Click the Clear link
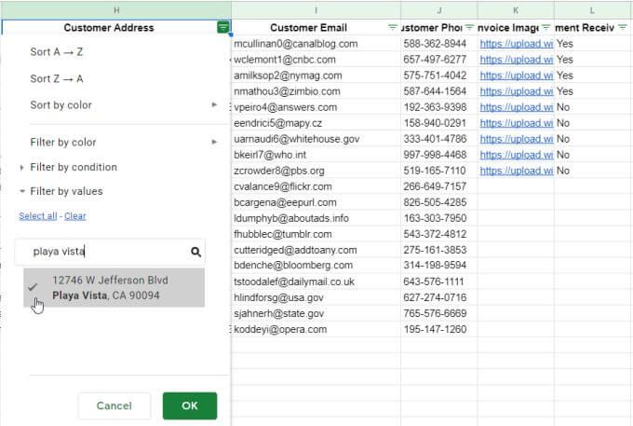The image size is (633, 426). 75,216
